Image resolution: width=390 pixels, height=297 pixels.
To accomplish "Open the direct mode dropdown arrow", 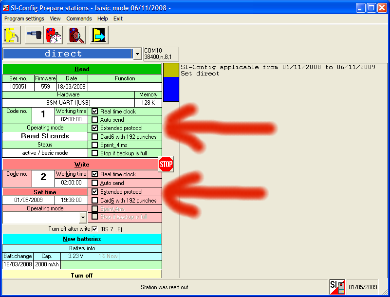I will [137, 54].
